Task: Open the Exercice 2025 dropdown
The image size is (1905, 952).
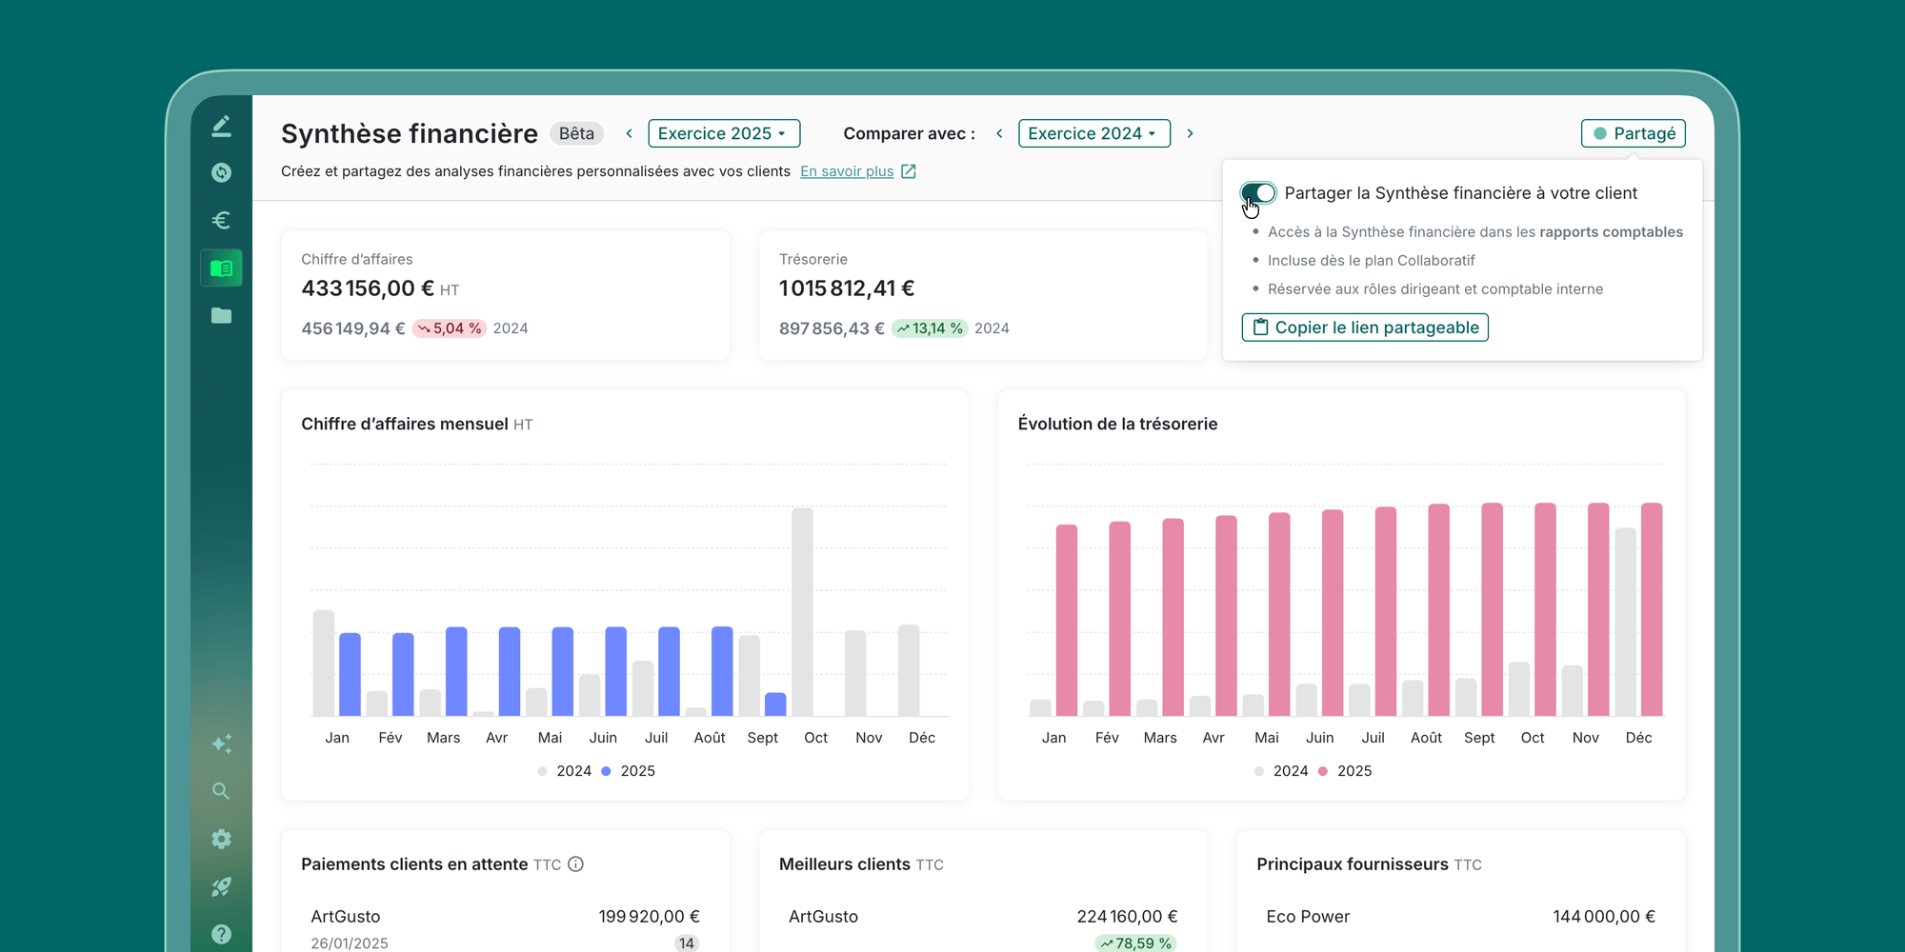Action: coord(724,133)
